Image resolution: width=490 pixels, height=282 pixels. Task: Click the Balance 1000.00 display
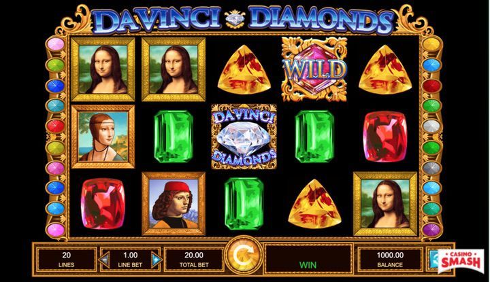[390, 259]
